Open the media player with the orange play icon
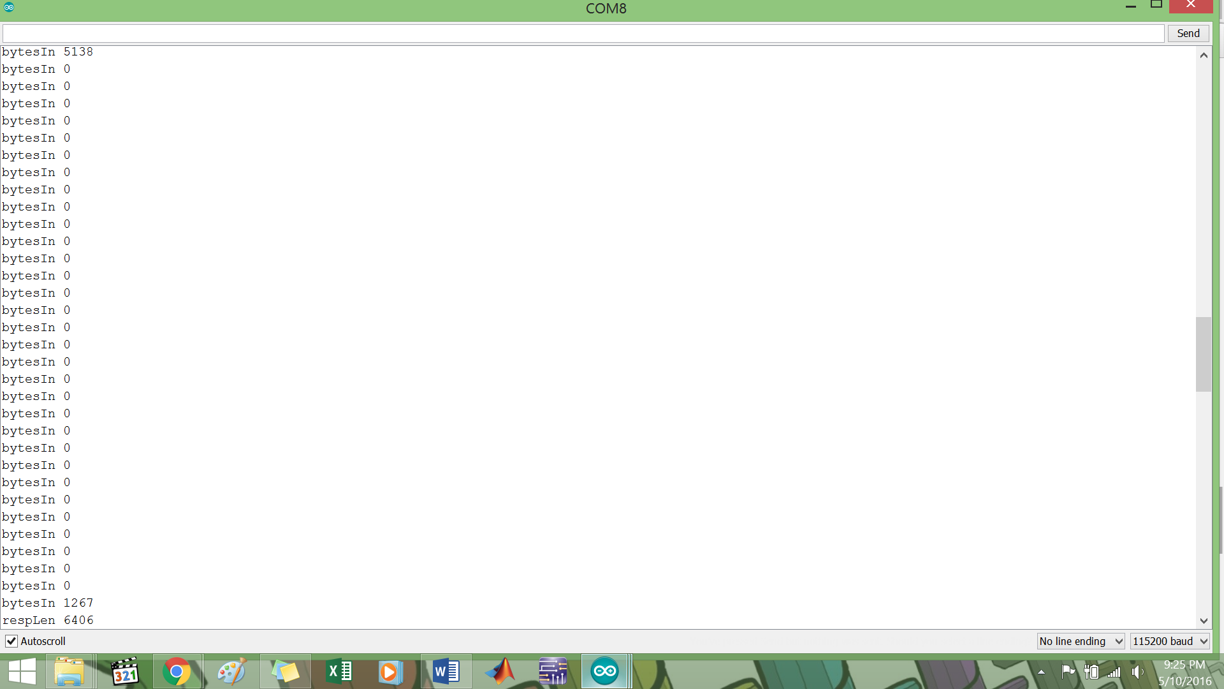Viewport: 1224px width, 689px height. click(390, 672)
